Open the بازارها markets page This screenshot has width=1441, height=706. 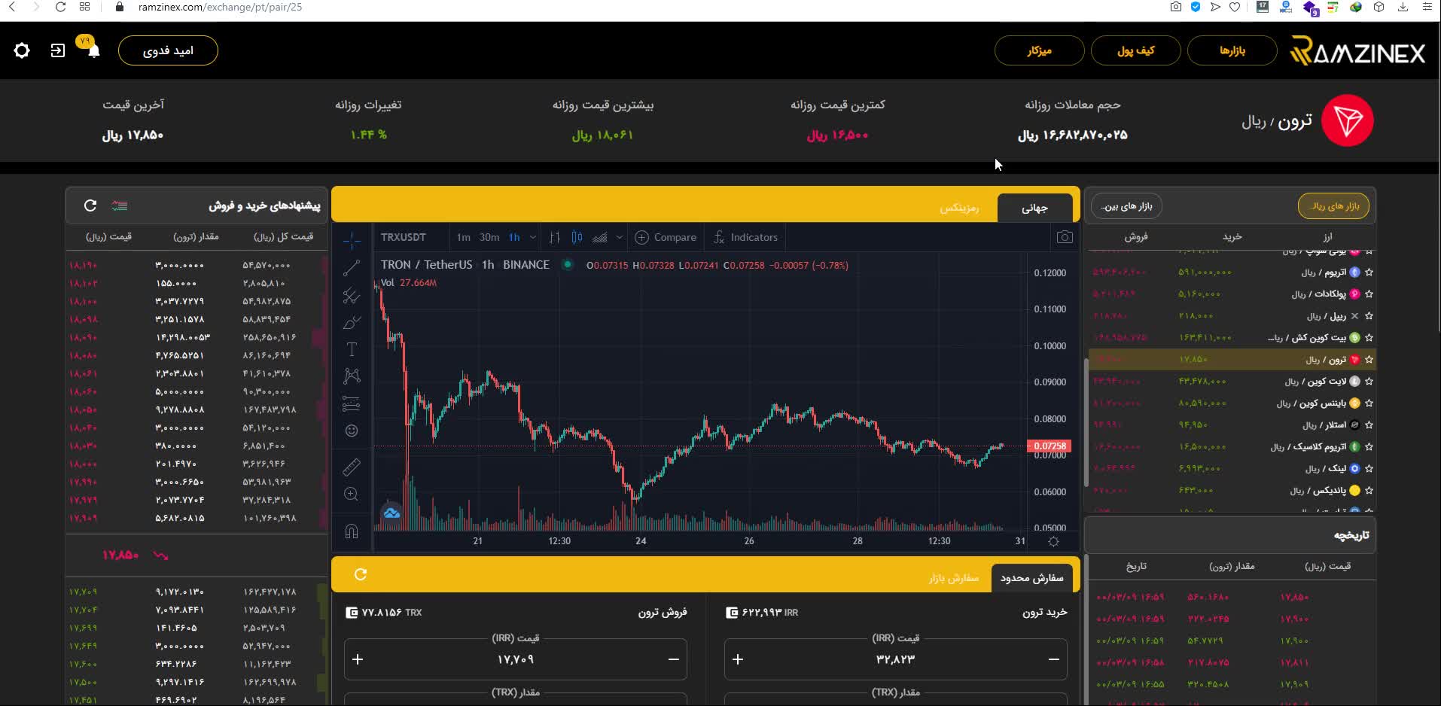pyautogui.click(x=1232, y=50)
